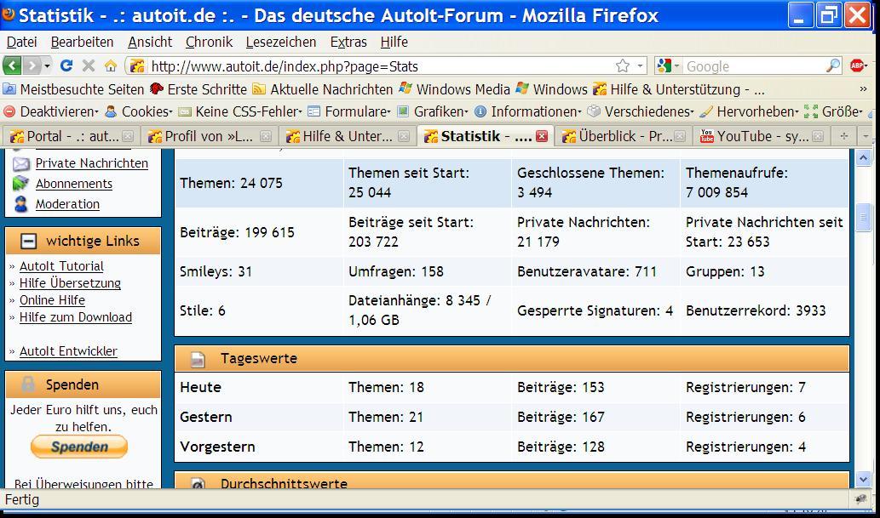This screenshot has height=518, width=880.
Task: Open the AutoIt Tutorial link
Action: [x=61, y=266]
